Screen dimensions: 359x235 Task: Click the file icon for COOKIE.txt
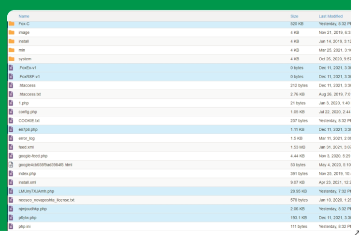(x=11, y=121)
